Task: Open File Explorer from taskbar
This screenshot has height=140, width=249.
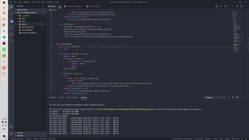Action: pyautogui.click(x=4, y=19)
